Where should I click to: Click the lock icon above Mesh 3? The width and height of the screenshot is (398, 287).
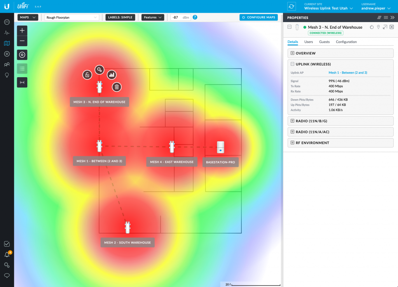(87, 74)
